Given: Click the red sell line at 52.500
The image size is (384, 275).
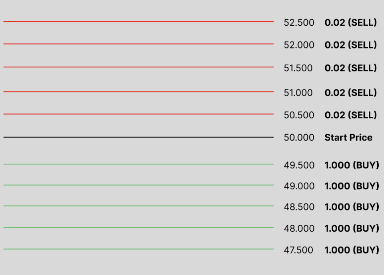Looking at the screenshot, I should click(138, 21).
